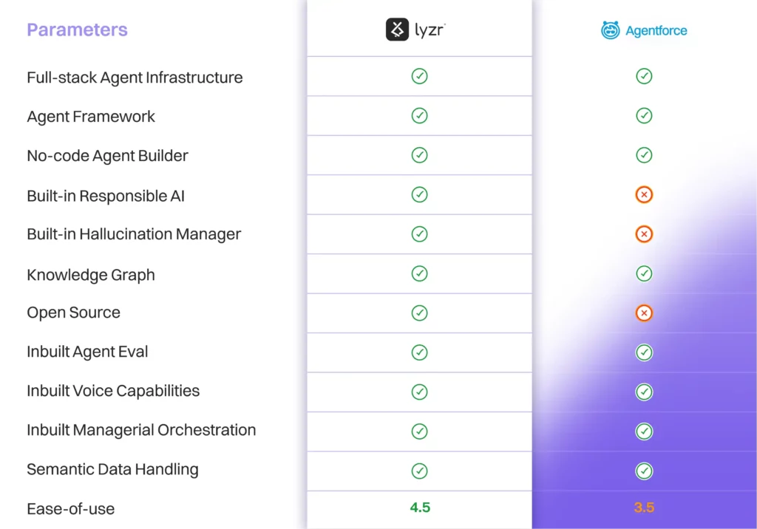
Task: Click lyzr checkmark for Inbuilt Agent Eval
Action: tap(419, 352)
